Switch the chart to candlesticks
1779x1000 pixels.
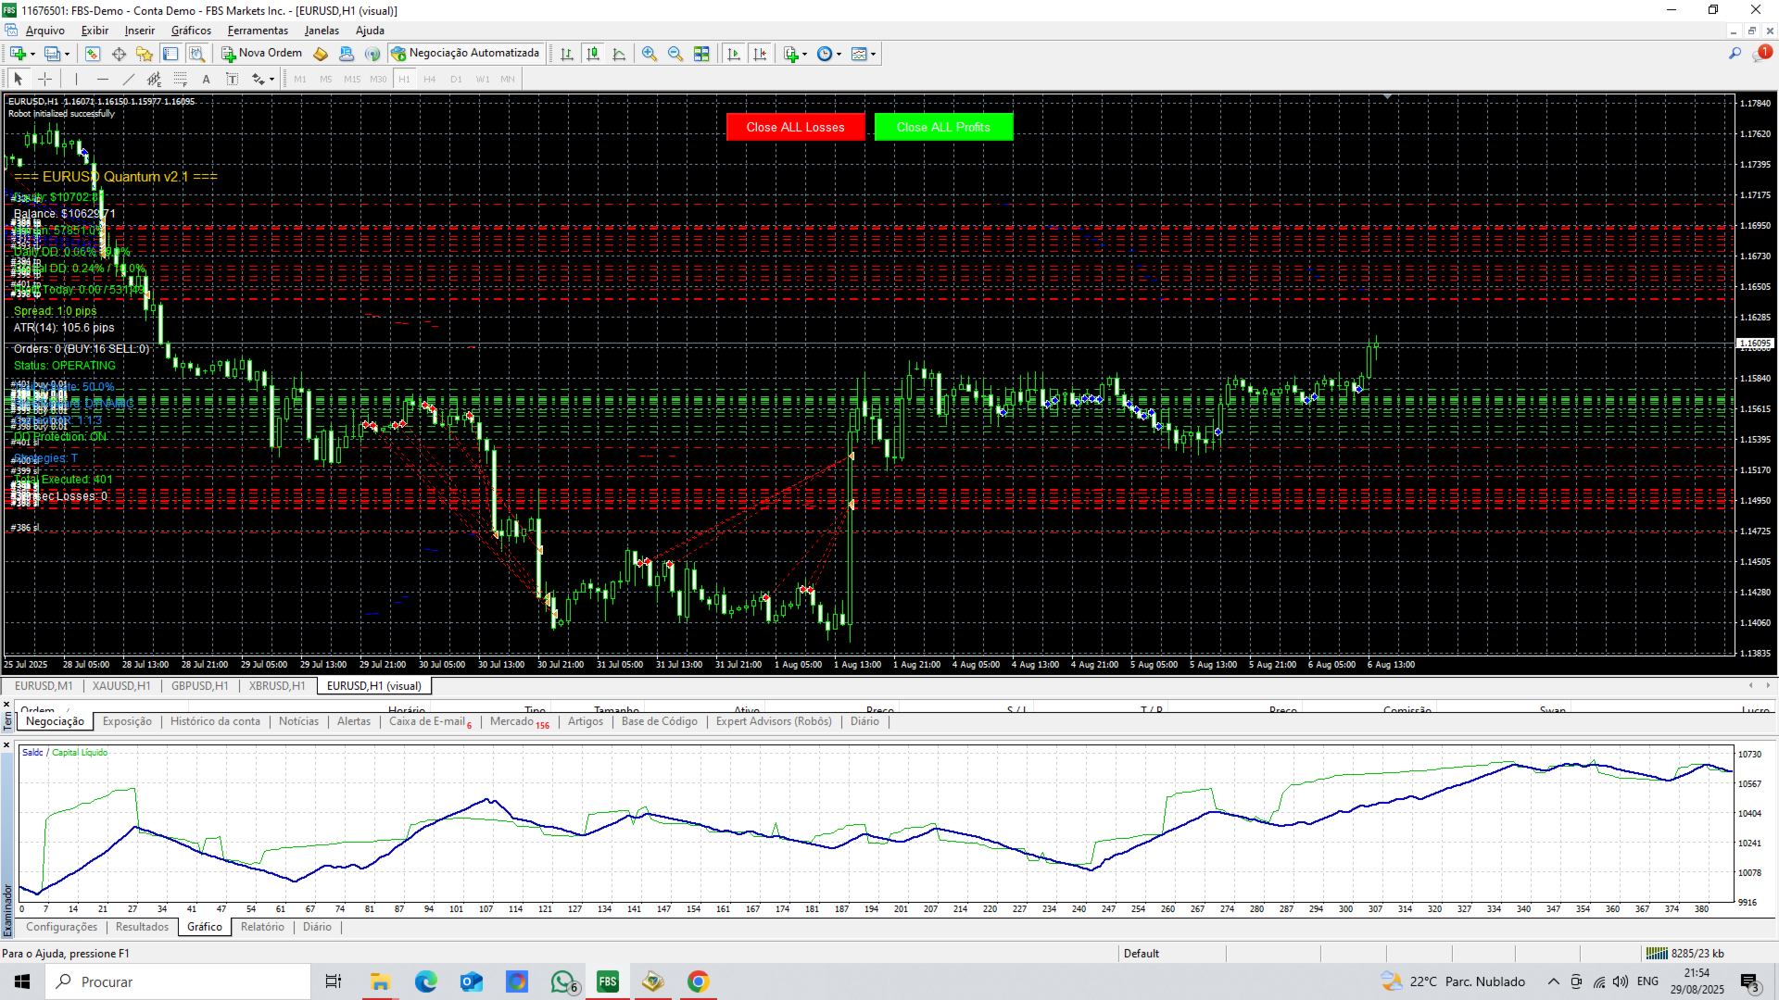click(x=593, y=54)
